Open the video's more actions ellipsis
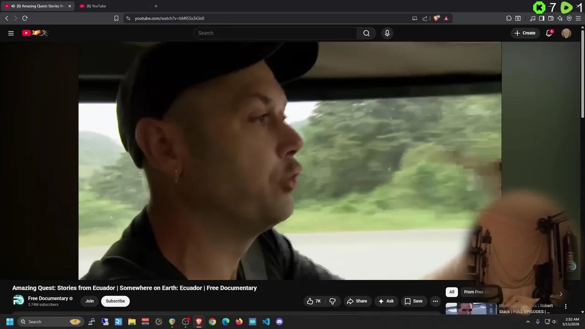This screenshot has height=329, width=585. [435, 301]
